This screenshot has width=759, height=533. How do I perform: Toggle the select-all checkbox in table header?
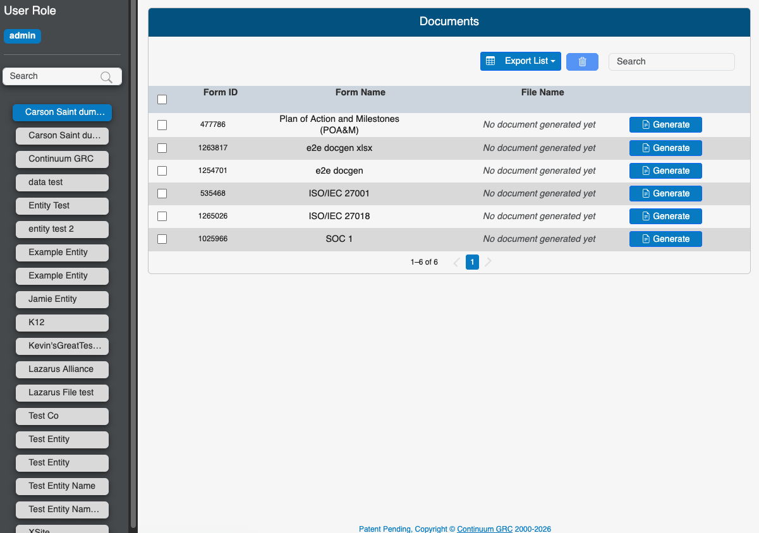(162, 99)
